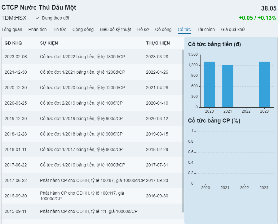
Task: Click the 2022 label on cash dividend chart
Action: click(246, 111)
